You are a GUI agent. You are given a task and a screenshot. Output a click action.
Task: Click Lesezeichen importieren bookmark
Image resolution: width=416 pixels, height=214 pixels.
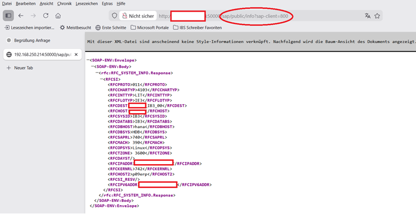click(x=29, y=28)
